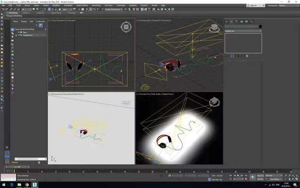Toggle visibility eye of Base object

tap(18, 32)
